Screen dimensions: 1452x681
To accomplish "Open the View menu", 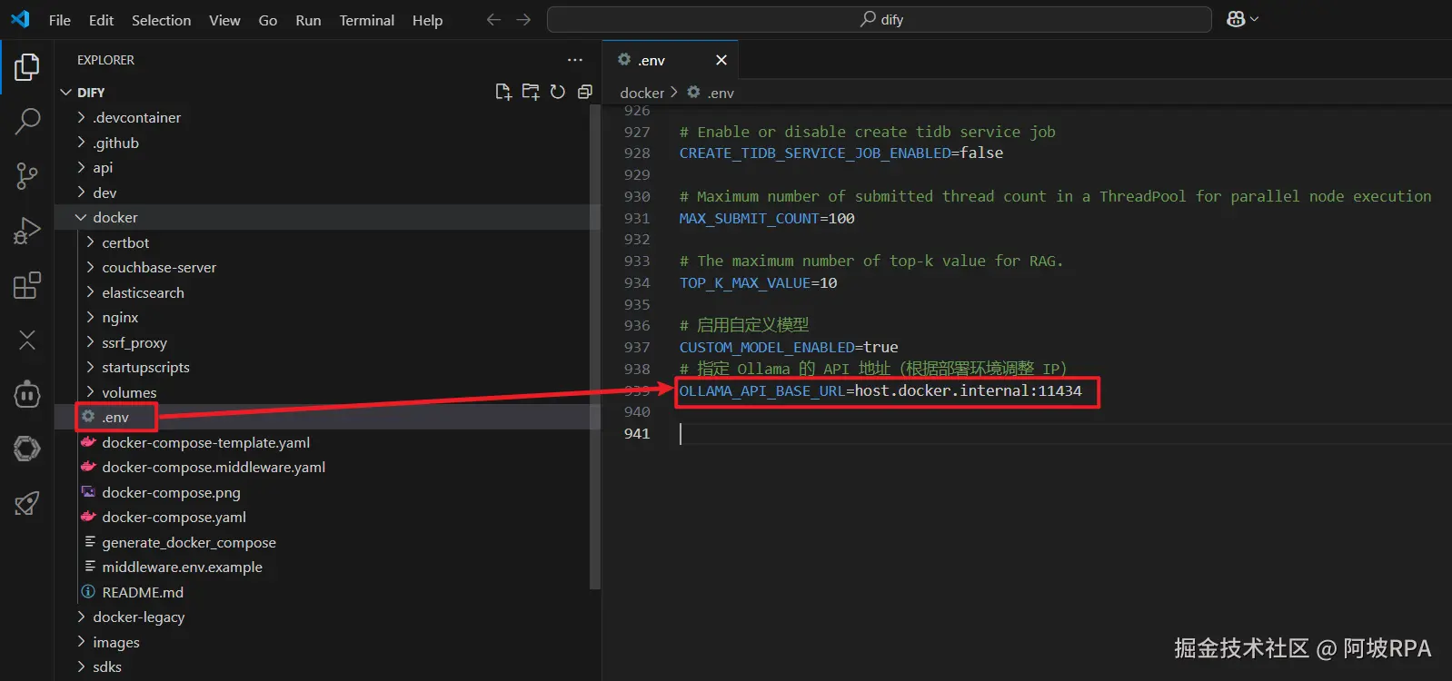I will pyautogui.click(x=224, y=20).
